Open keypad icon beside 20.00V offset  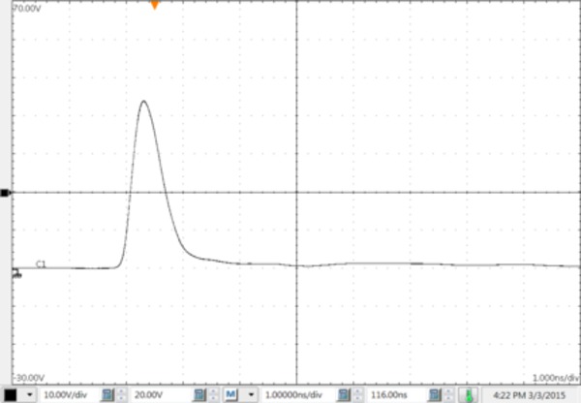199,395
